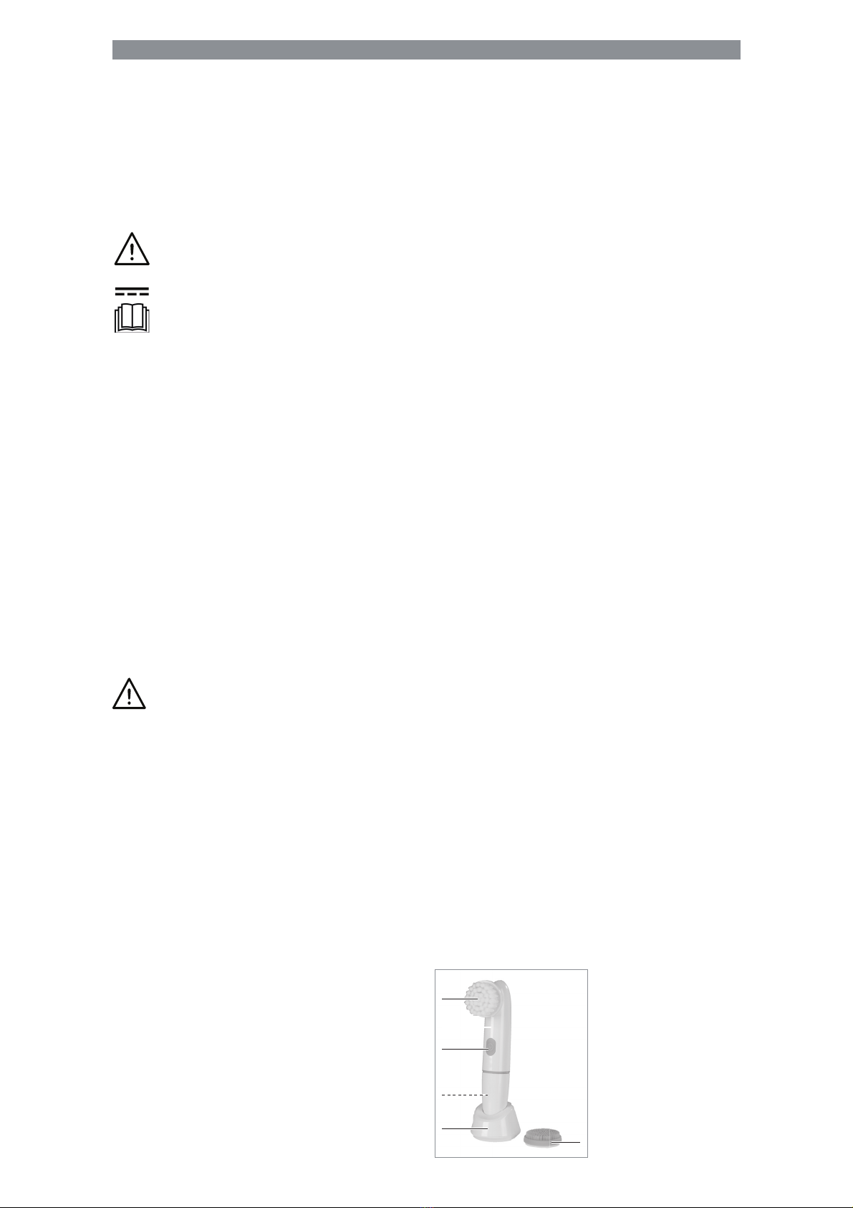The width and height of the screenshot is (853, 1208).
Task: Click the leader line pointing to the stand
Action: [465, 1129]
